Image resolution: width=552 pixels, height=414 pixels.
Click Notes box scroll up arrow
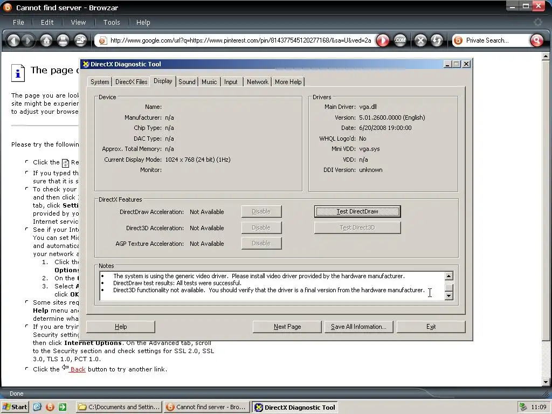(449, 276)
